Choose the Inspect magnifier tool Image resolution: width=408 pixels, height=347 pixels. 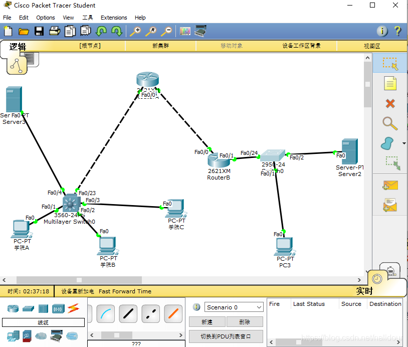tap(390, 123)
